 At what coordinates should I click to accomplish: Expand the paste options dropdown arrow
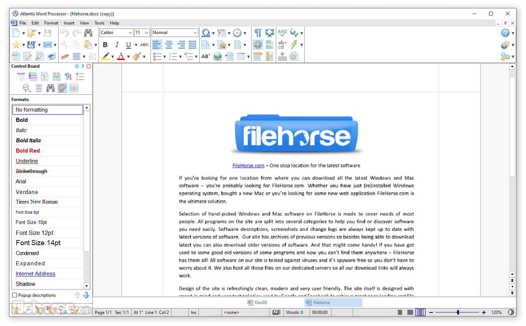(x=96, y=45)
